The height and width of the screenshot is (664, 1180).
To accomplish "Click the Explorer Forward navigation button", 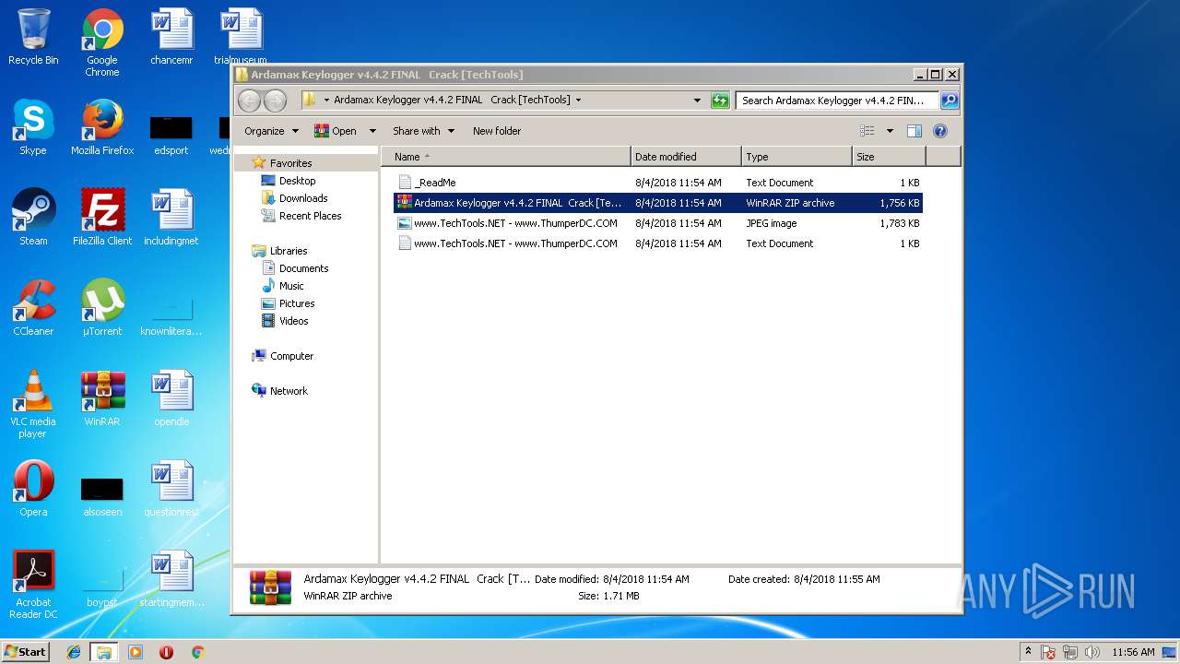I will pos(275,100).
